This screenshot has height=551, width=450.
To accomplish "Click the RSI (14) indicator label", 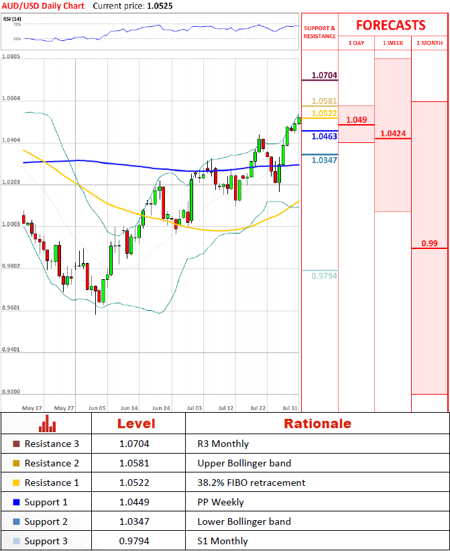I will pyautogui.click(x=12, y=19).
